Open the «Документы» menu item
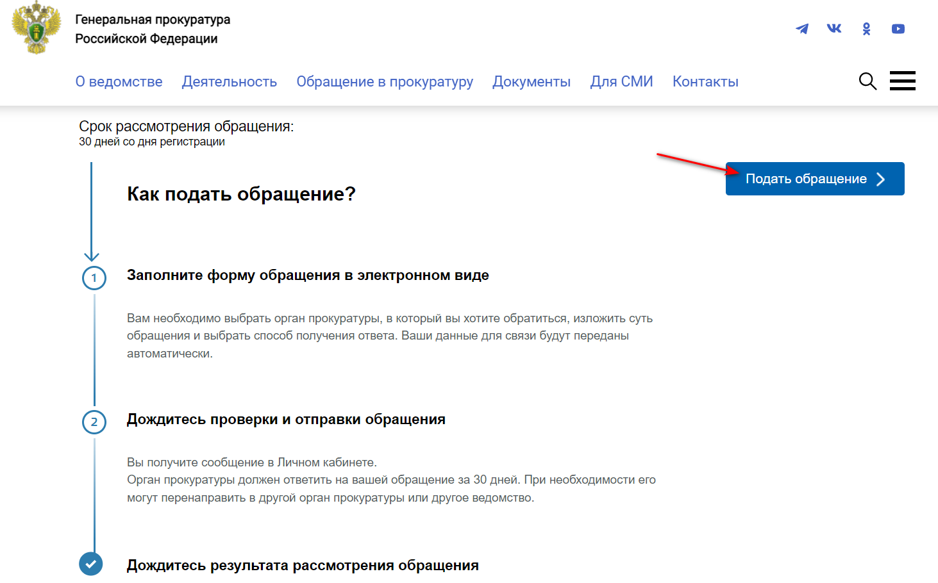 (x=532, y=82)
